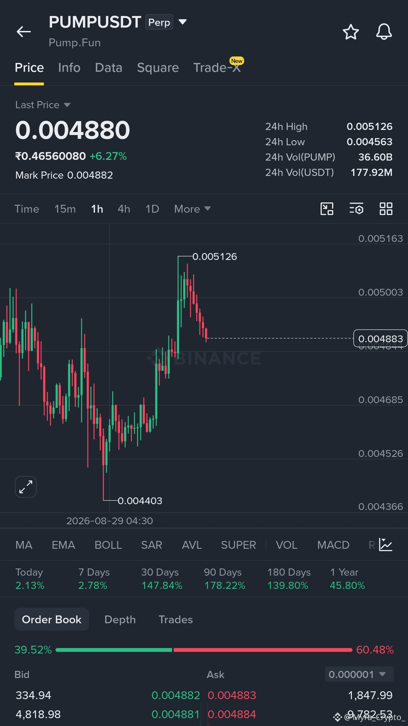This screenshot has width=408, height=726.
Task: Tap the Today 2.13% performance
Action: point(30,579)
